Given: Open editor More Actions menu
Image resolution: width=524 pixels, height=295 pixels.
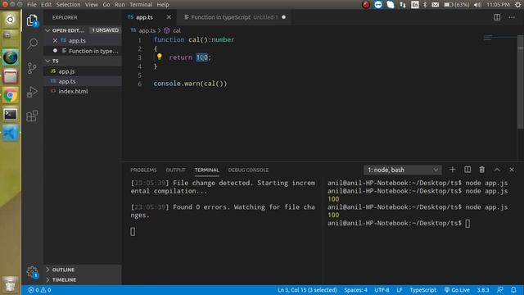Looking at the screenshot, I should tap(512, 17).
